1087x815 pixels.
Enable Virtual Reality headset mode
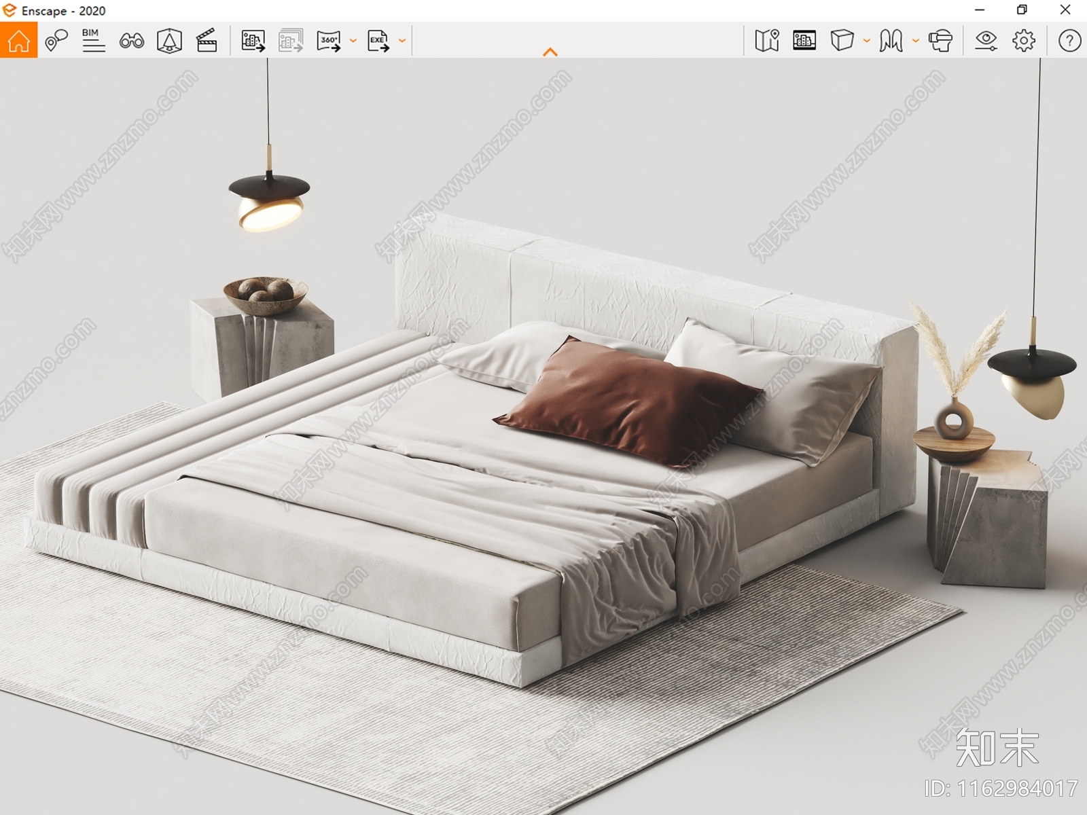[941, 41]
